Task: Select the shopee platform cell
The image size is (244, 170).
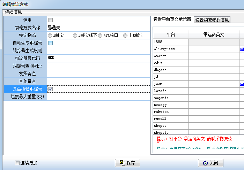Action: point(171,126)
